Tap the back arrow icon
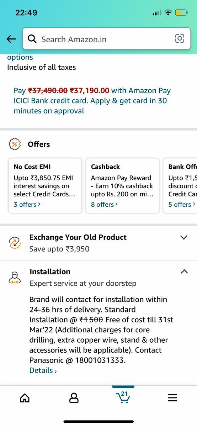This screenshot has height=427, width=197. pos(11,39)
